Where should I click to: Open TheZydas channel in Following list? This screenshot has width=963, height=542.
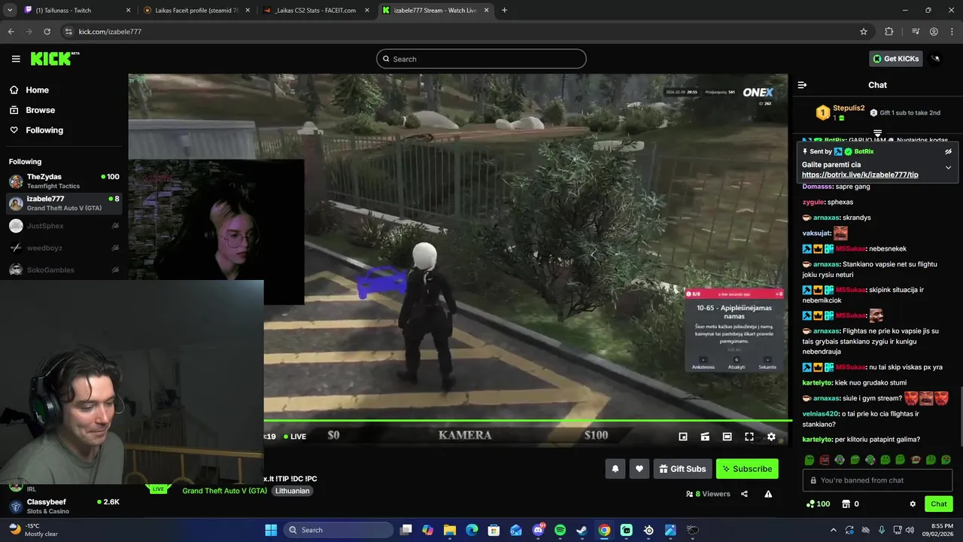[x=64, y=181]
